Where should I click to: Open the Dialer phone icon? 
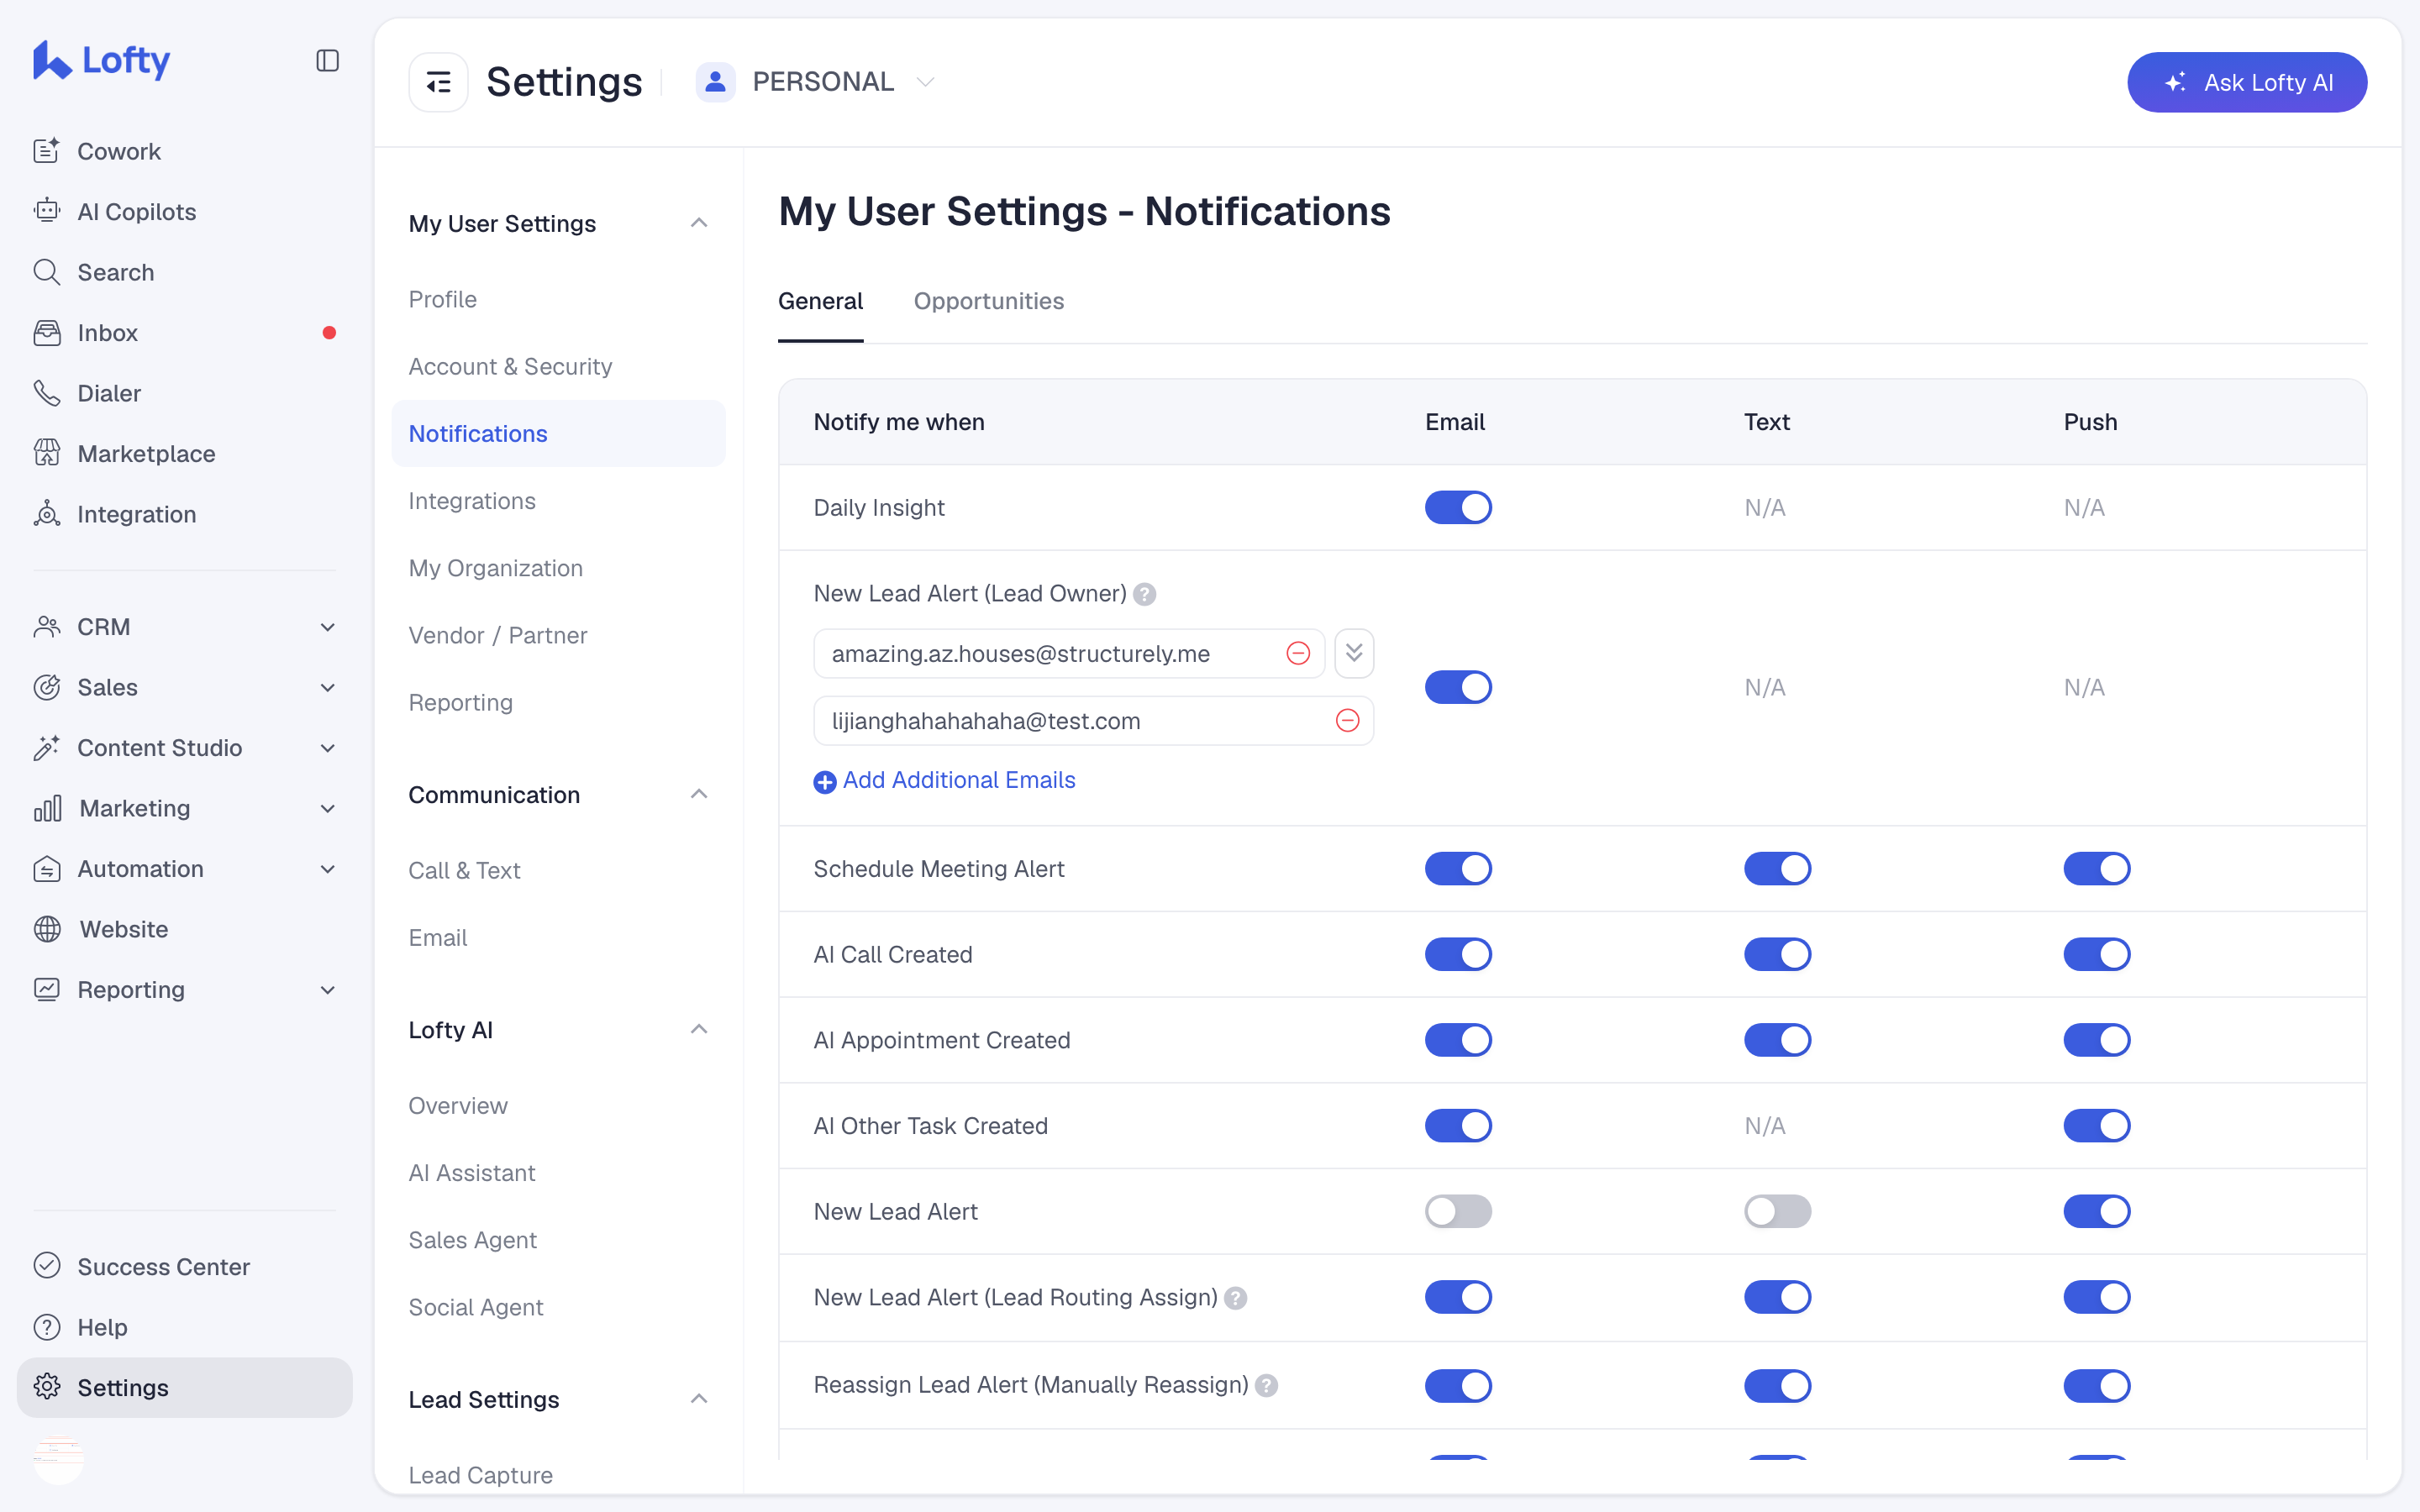[x=47, y=393]
